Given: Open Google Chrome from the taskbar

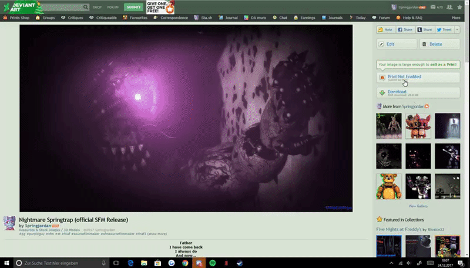Looking at the screenshot, I should [x=185, y=263].
